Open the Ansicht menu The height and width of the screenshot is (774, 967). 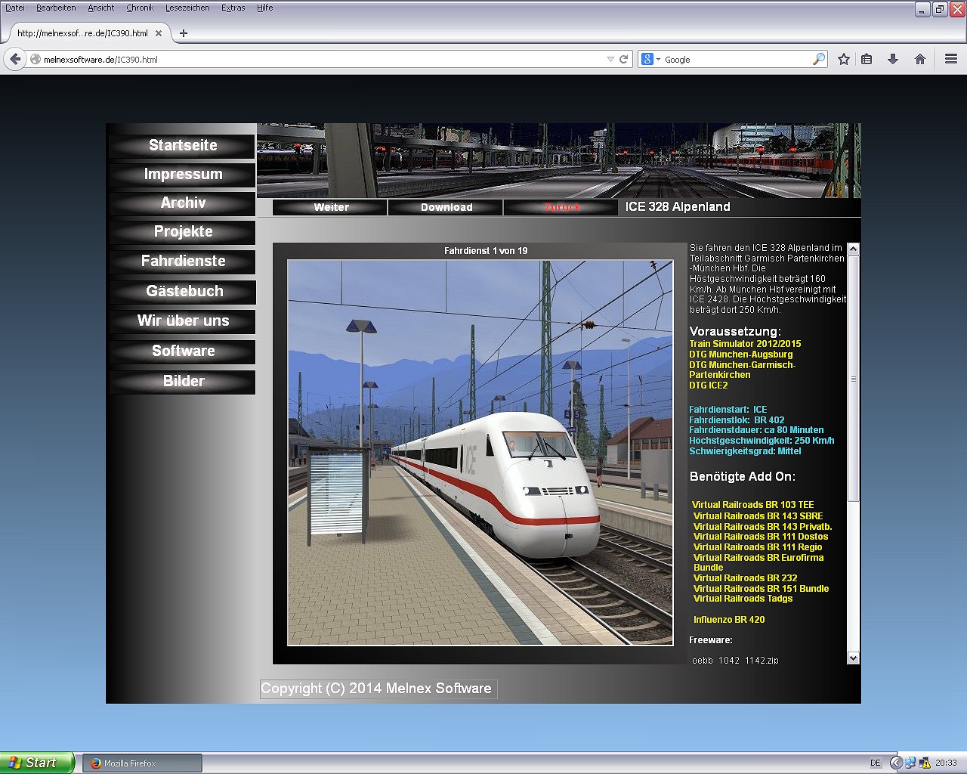coord(101,8)
